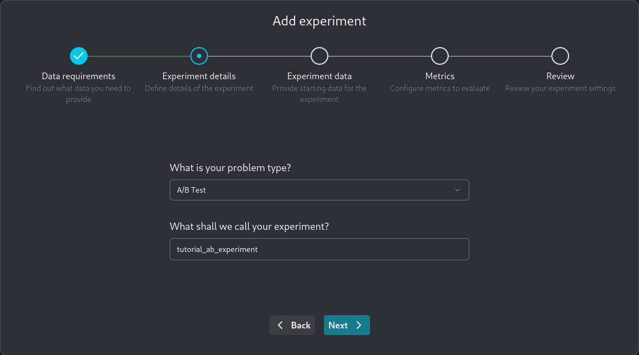Go to the Metrics step label

pyautogui.click(x=440, y=76)
